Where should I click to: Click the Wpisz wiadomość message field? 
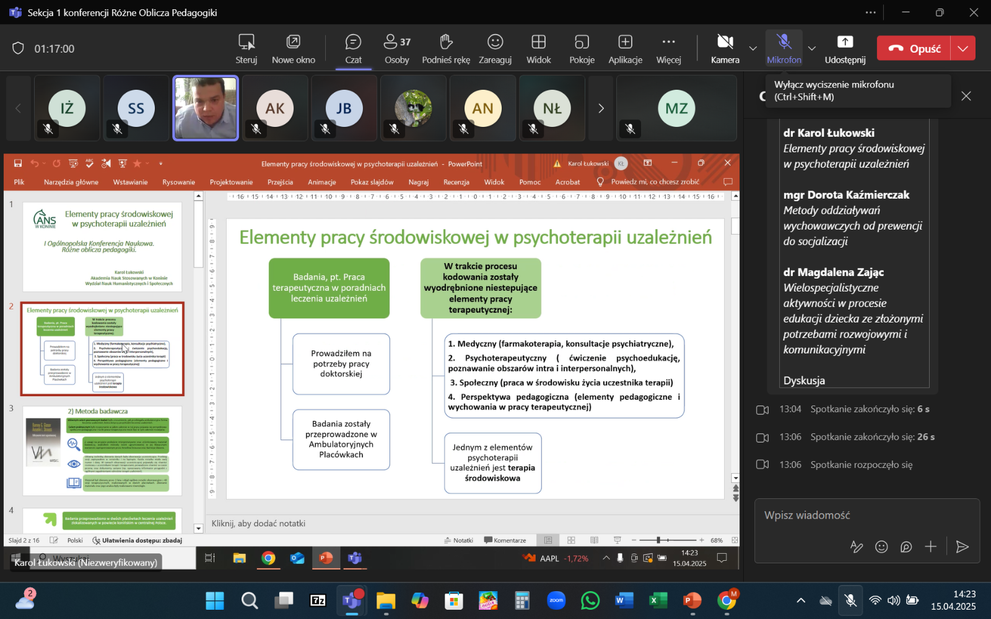coord(866,515)
